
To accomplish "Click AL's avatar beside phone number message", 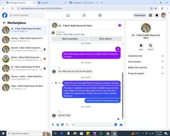I will pos(54,116).
